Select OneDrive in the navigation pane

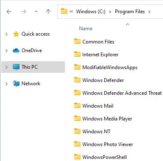[x=32, y=50]
